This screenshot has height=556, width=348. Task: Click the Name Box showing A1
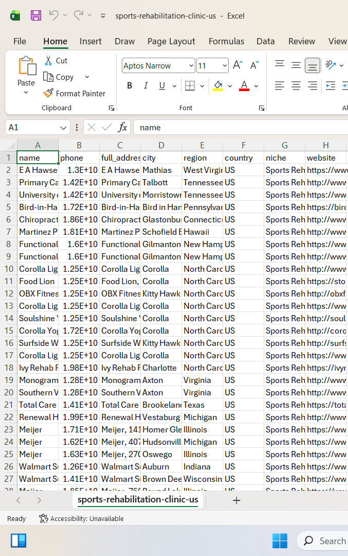click(x=31, y=127)
